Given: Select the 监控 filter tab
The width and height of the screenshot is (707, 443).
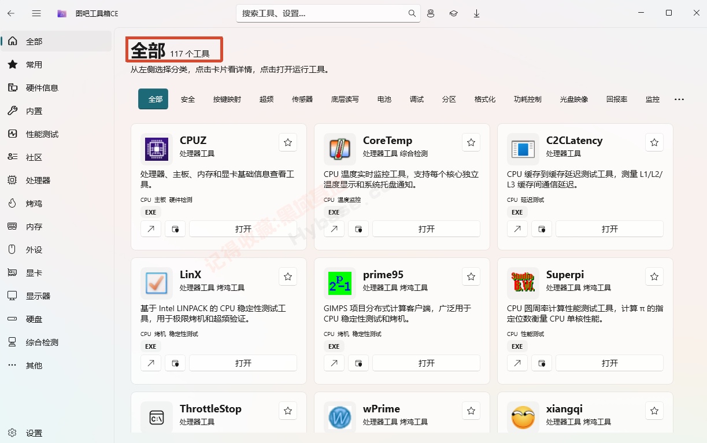Looking at the screenshot, I should [653, 99].
